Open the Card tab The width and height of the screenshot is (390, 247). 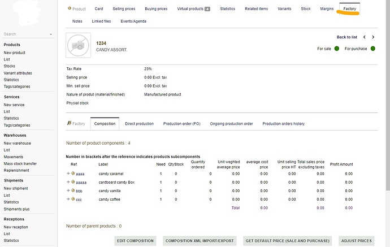(x=99, y=8)
